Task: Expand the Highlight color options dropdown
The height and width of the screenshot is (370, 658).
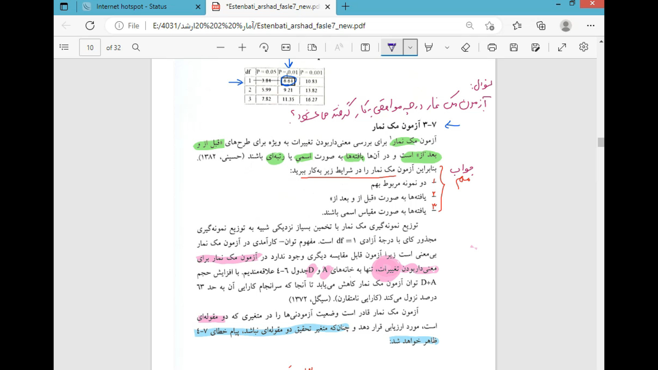Action: 447,47
